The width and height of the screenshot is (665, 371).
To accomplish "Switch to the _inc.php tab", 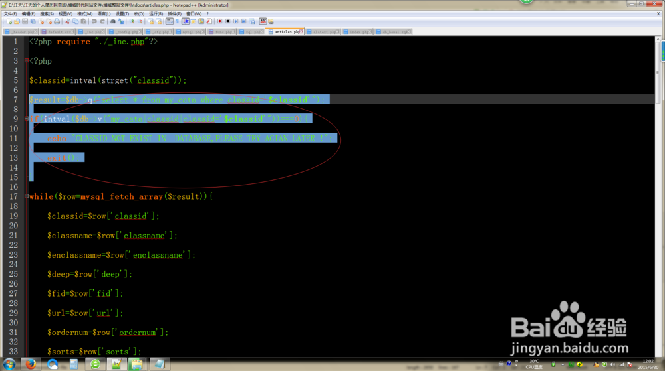I will [91, 32].
